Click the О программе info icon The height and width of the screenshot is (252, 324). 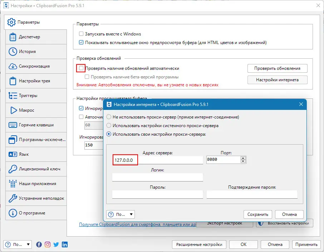pyautogui.click(x=13, y=213)
